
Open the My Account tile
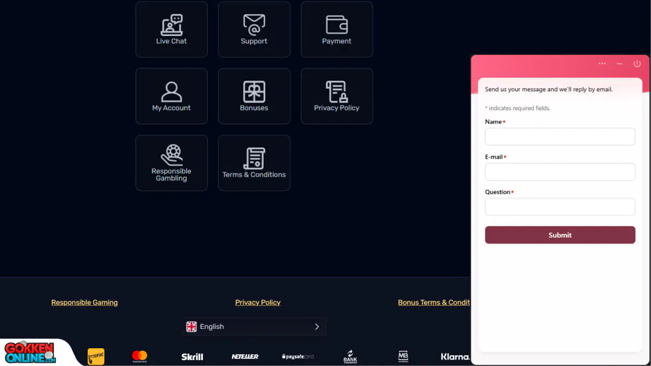171,96
